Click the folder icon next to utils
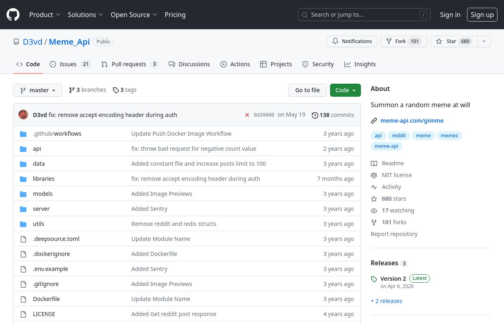The height and width of the screenshot is (325, 504). click(x=23, y=224)
